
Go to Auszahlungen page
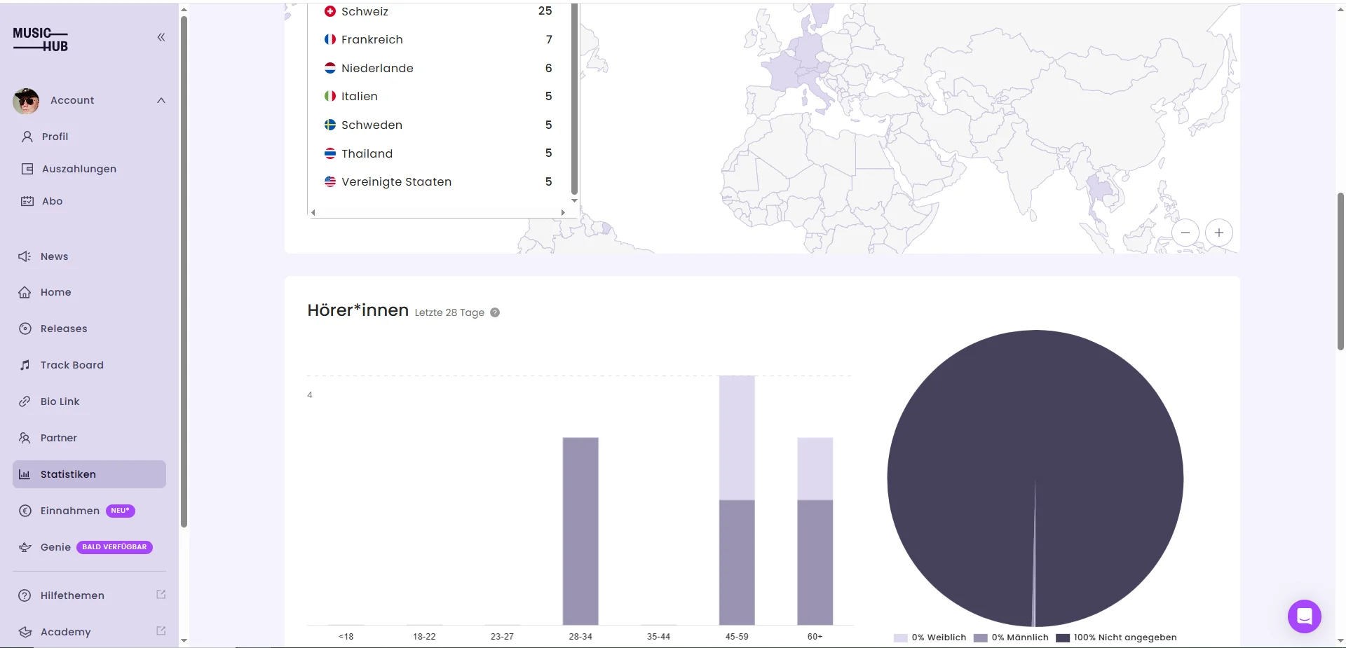pos(79,169)
